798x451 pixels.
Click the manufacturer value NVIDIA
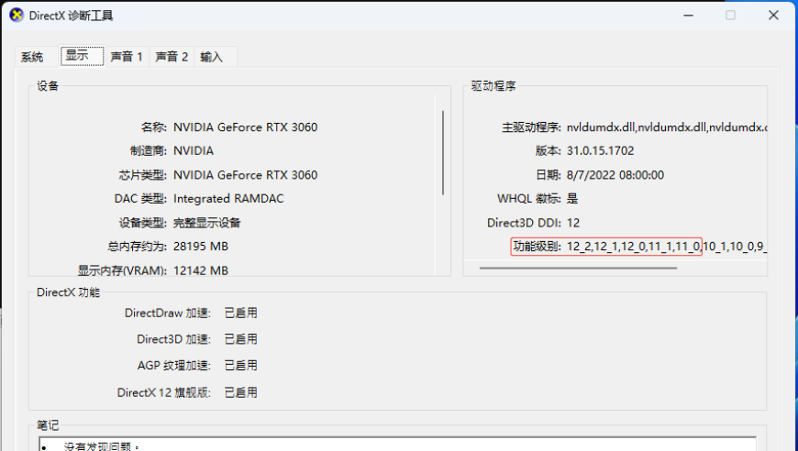[x=194, y=151]
